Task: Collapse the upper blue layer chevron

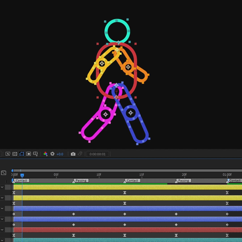Action: pyautogui.click(x=2, y=209)
